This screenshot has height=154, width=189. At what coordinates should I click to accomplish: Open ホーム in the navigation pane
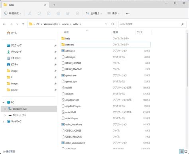coord(12,33)
